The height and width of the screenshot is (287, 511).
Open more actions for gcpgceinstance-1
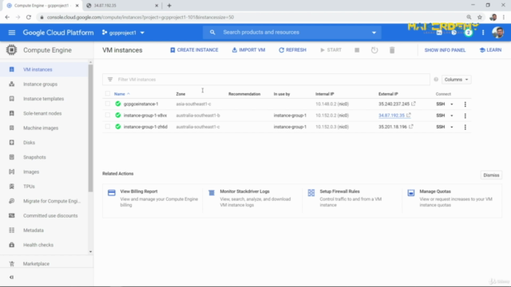click(x=465, y=104)
